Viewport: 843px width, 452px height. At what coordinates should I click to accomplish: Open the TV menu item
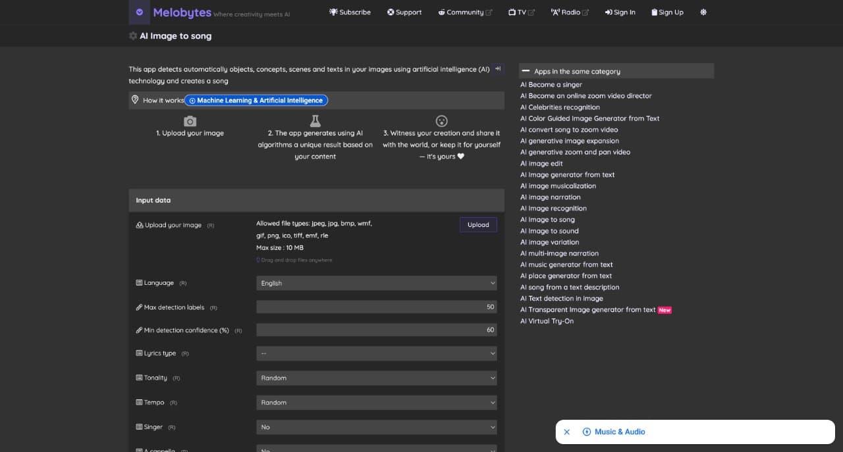522,12
